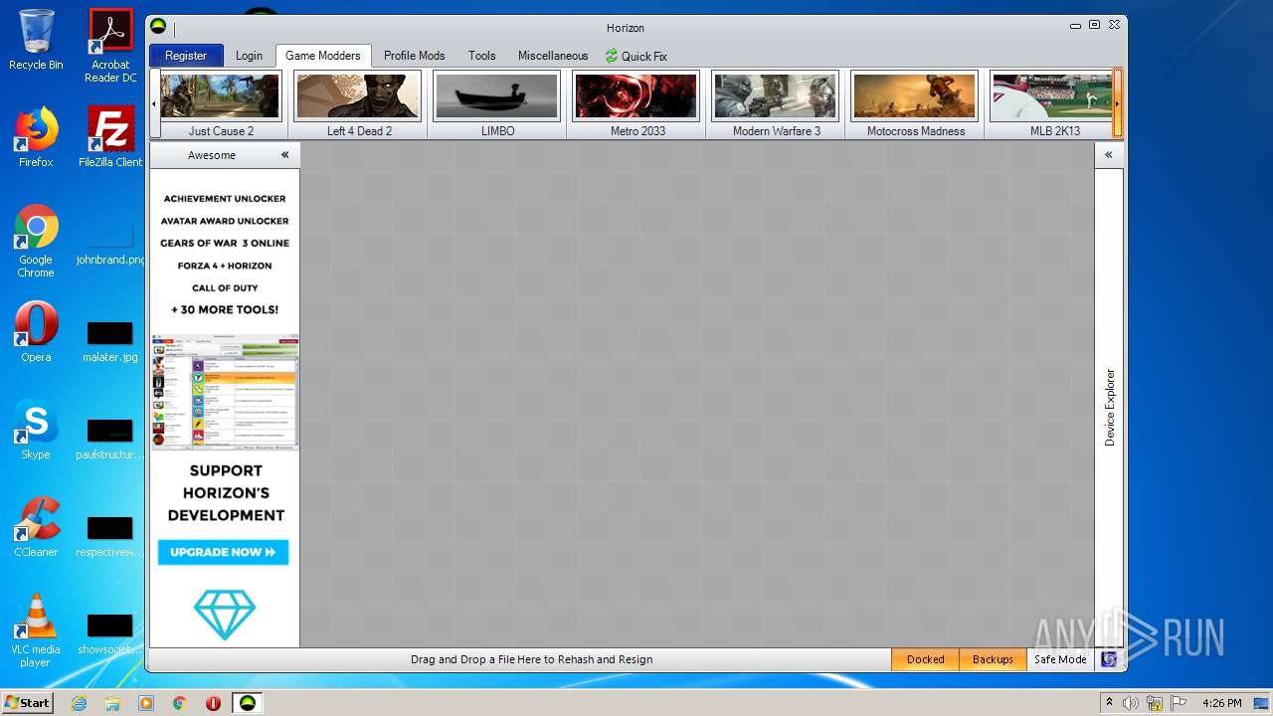Toggle Safe Mode
Screen dimensions: 1273x716
1060,659
